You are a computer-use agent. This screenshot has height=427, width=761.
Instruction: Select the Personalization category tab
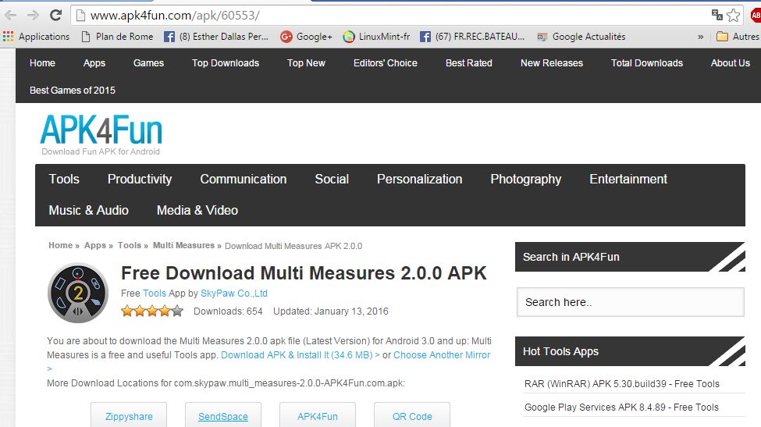pyautogui.click(x=419, y=179)
